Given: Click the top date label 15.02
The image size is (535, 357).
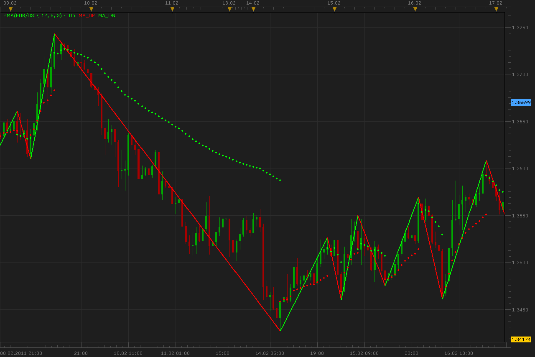Looking at the screenshot, I should 334,3.
